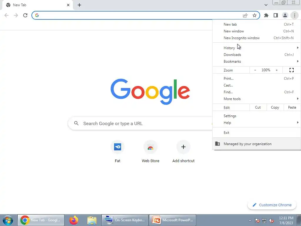Click the Zoom label in the Chrome menu
This screenshot has width=301, height=226.
[228, 70]
